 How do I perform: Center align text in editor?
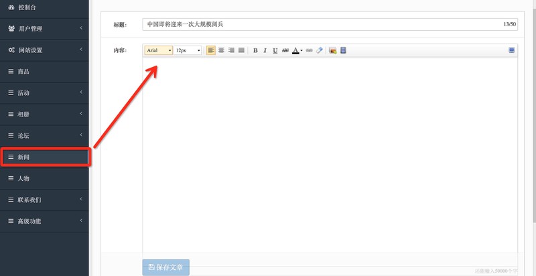point(221,50)
